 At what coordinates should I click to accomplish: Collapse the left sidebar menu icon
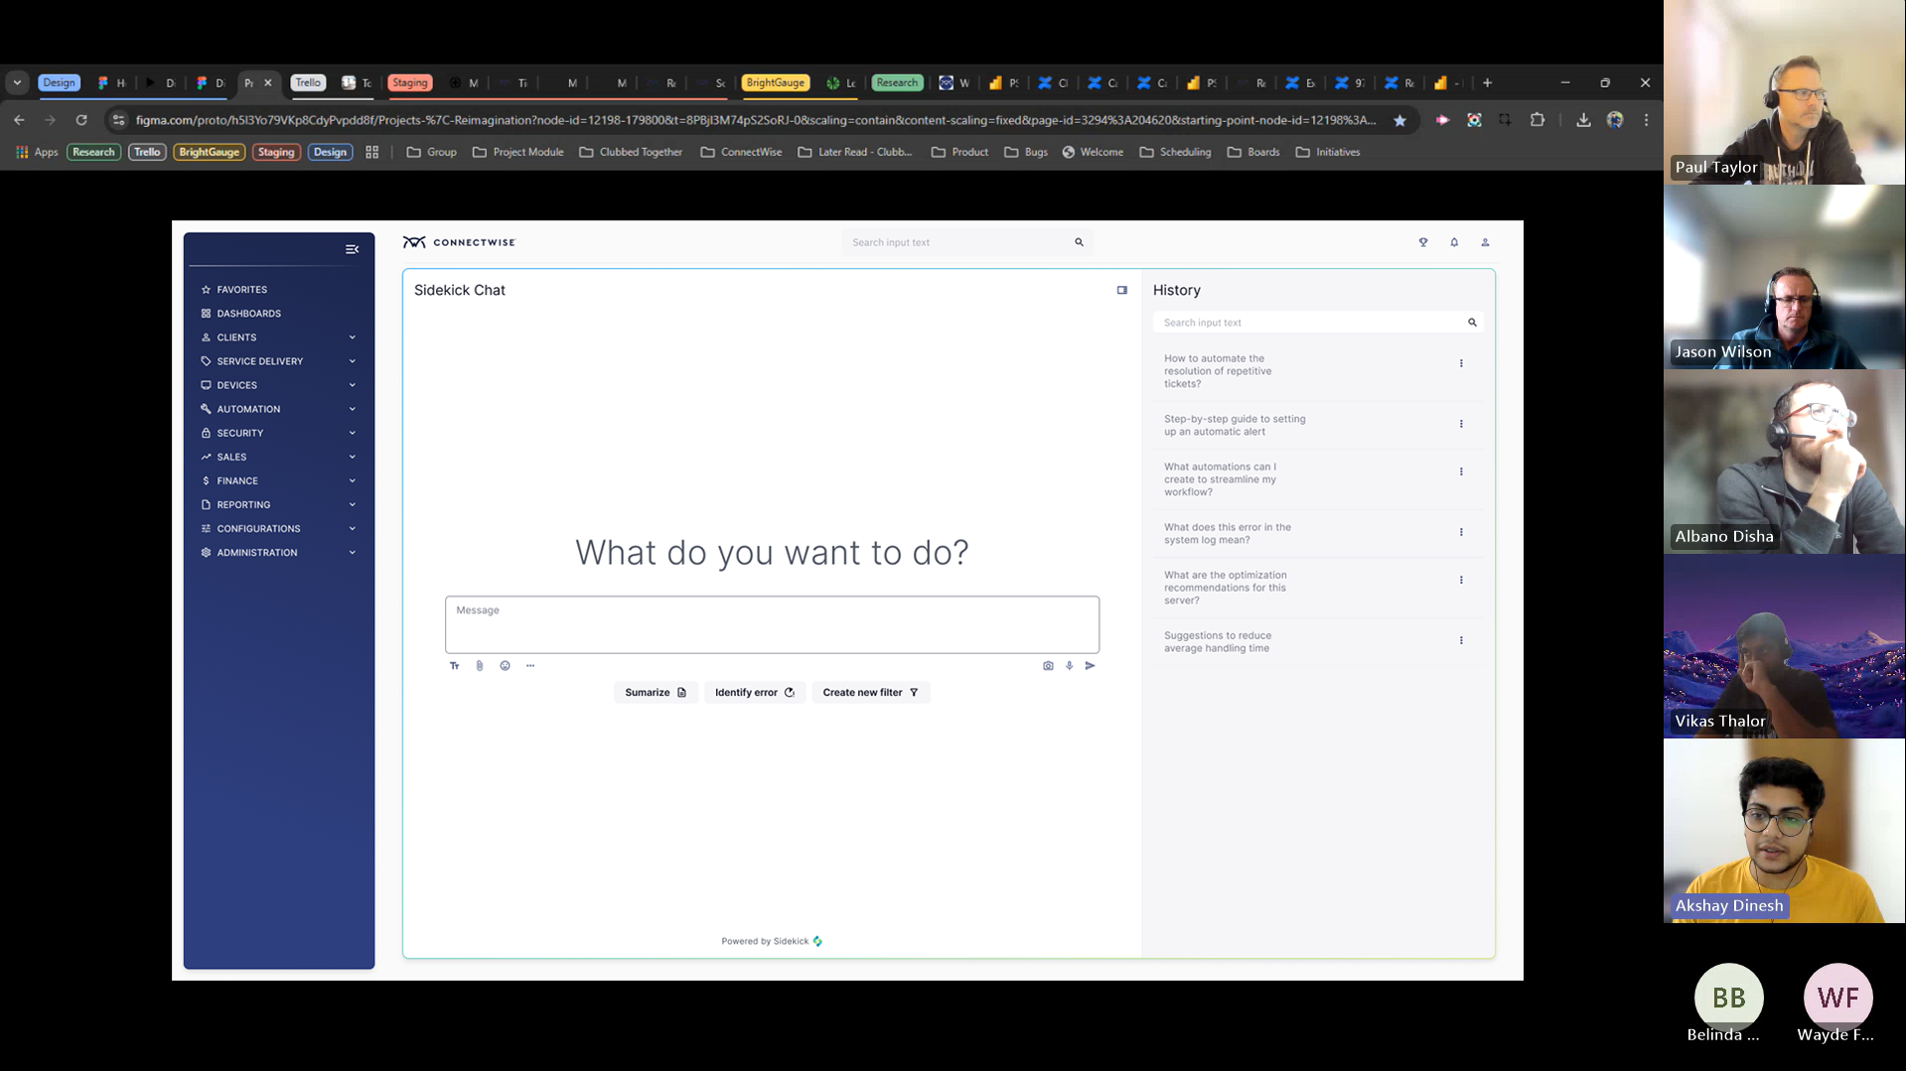pos(352,249)
